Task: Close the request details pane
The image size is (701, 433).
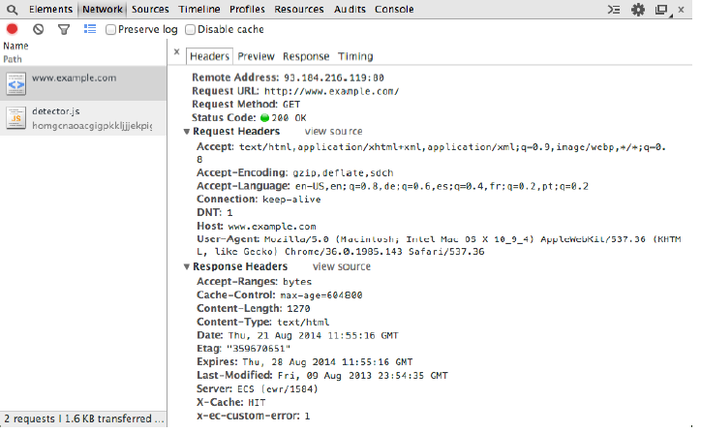Action: (176, 52)
